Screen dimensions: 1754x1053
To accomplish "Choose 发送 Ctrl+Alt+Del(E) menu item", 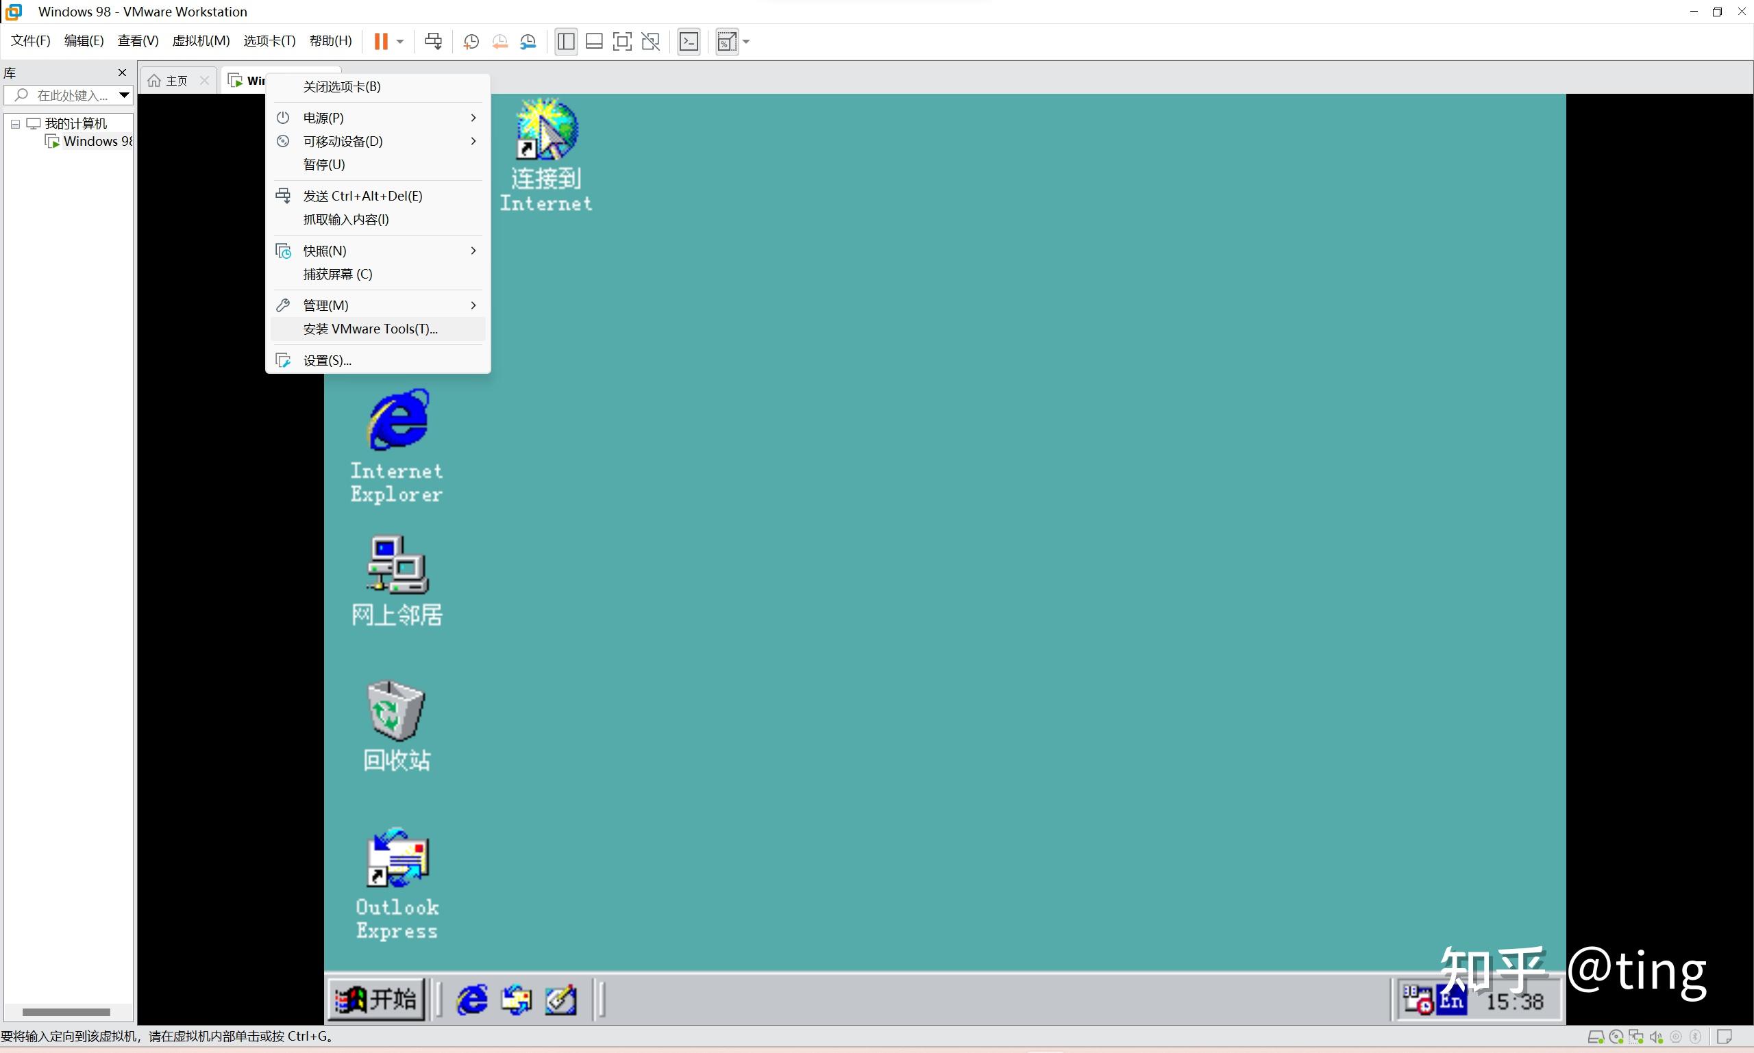I will click(378, 196).
